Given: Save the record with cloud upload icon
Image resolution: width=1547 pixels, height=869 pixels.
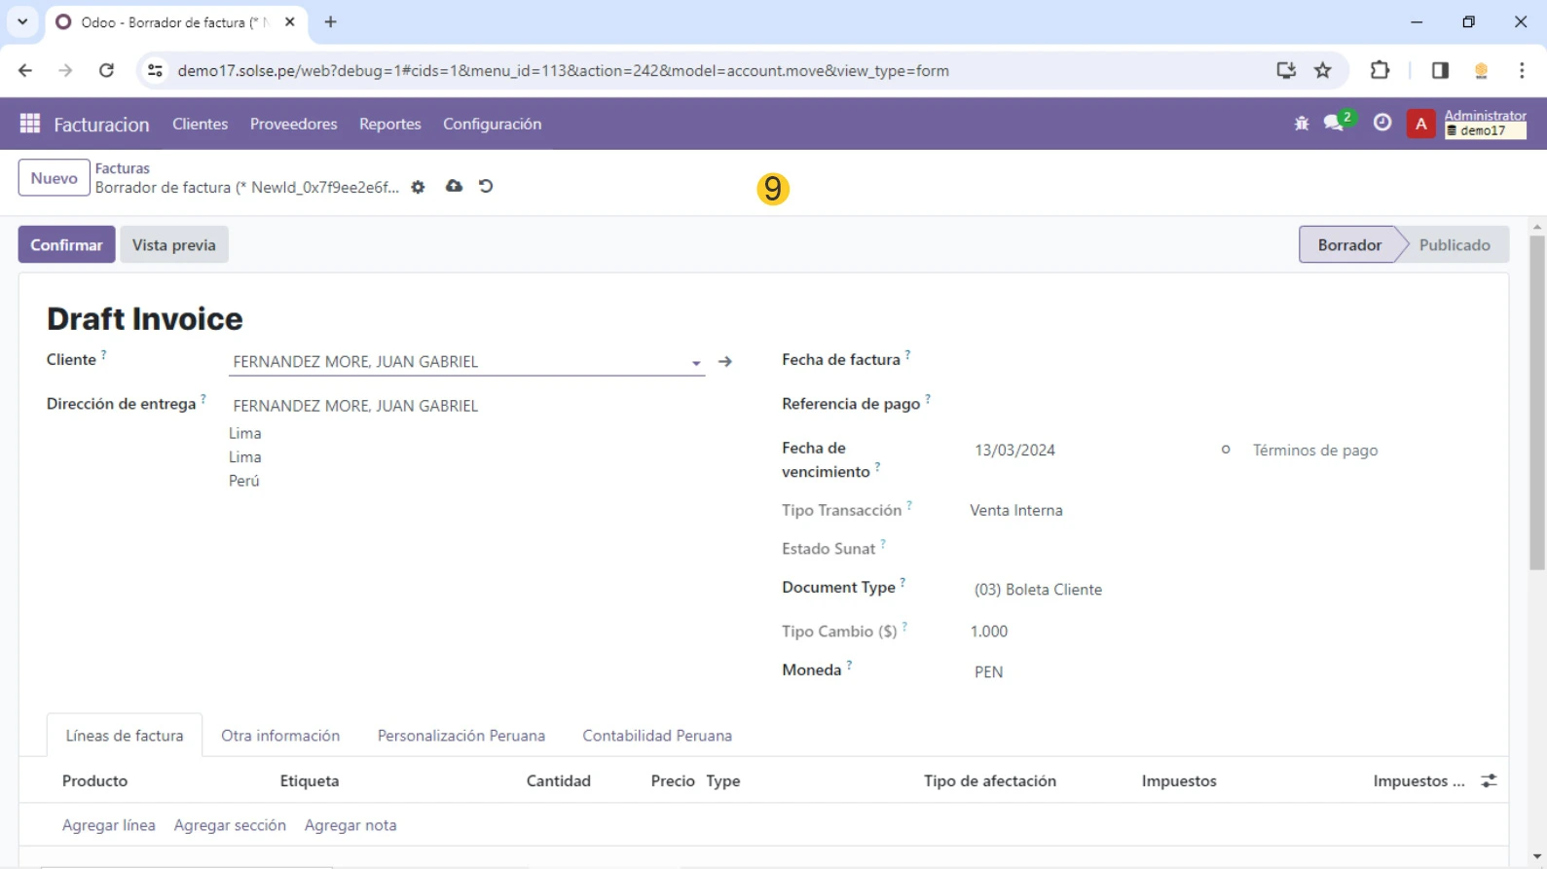Looking at the screenshot, I should (454, 186).
